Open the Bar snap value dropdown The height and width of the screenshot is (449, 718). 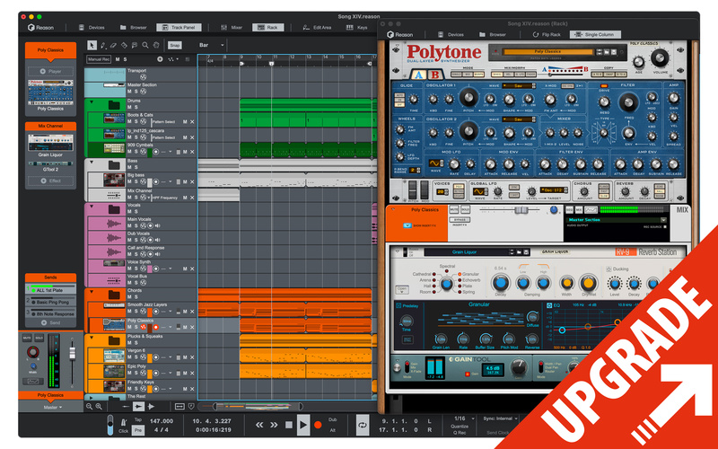tap(212, 45)
